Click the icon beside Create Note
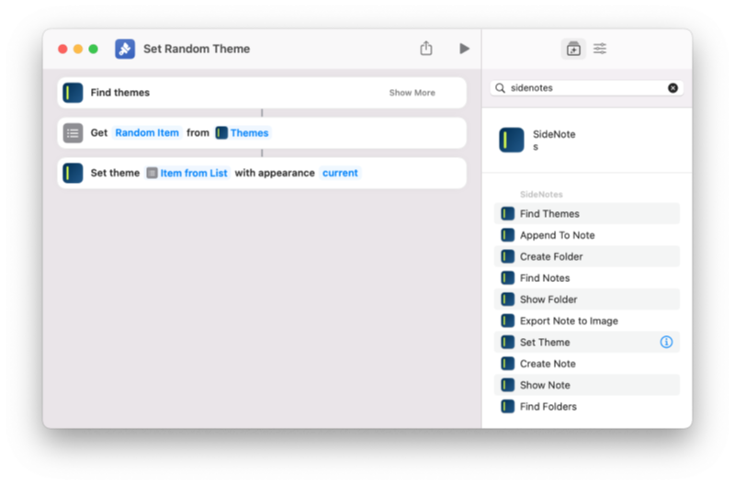Image resolution: width=735 pixels, height=485 pixels. pyautogui.click(x=508, y=364)
